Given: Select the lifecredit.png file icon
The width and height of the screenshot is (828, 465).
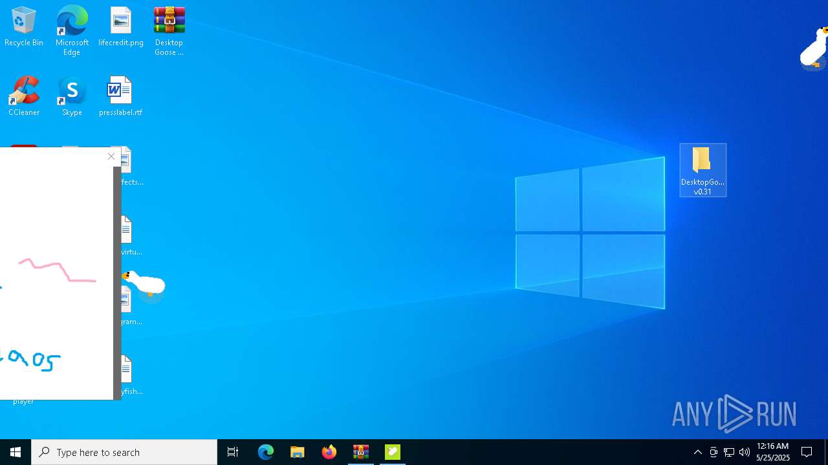Looking at the screenshot, I should (121, 27).
